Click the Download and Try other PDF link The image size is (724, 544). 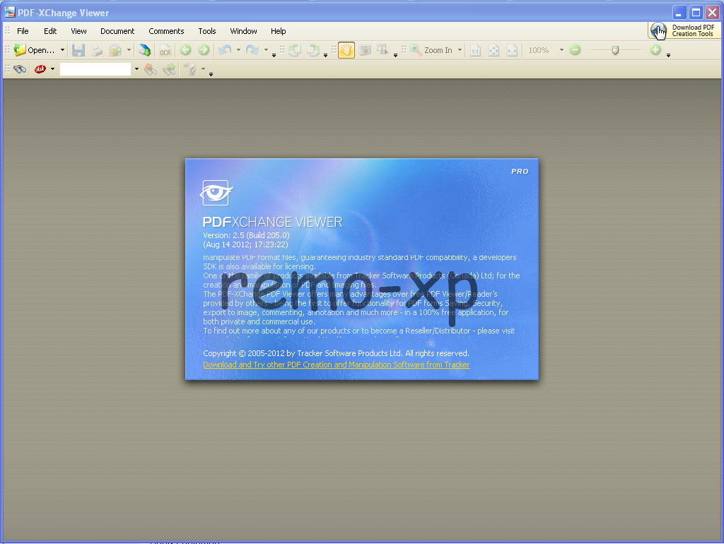(x=336, y=365)
